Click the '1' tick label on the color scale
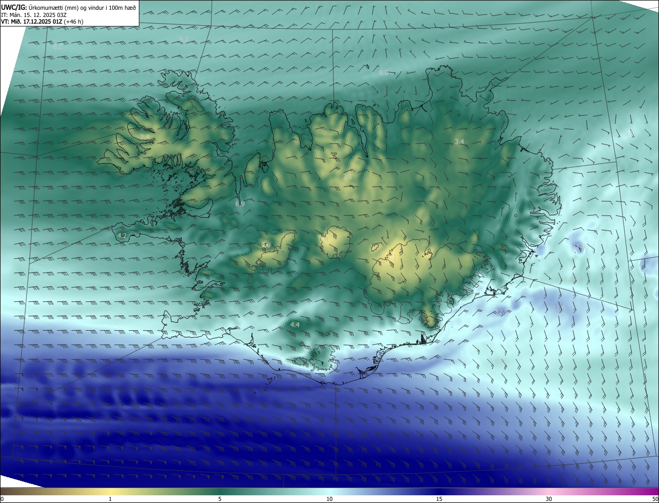659x503 pixels. (x=110, y=499)
